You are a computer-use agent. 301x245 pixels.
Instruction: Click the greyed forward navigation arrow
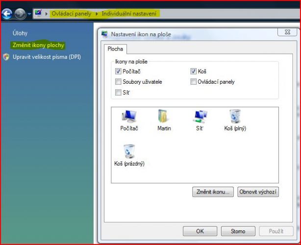pos(20,14)
